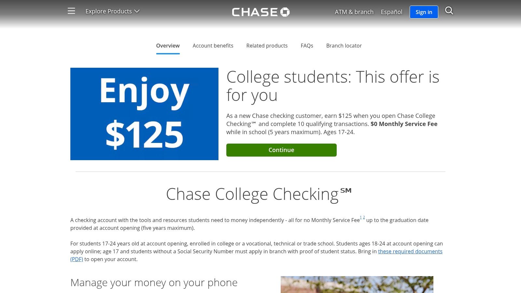View the FAQs section
The height and width of the screenshot is (293, 521).
(x=307, y=46)
